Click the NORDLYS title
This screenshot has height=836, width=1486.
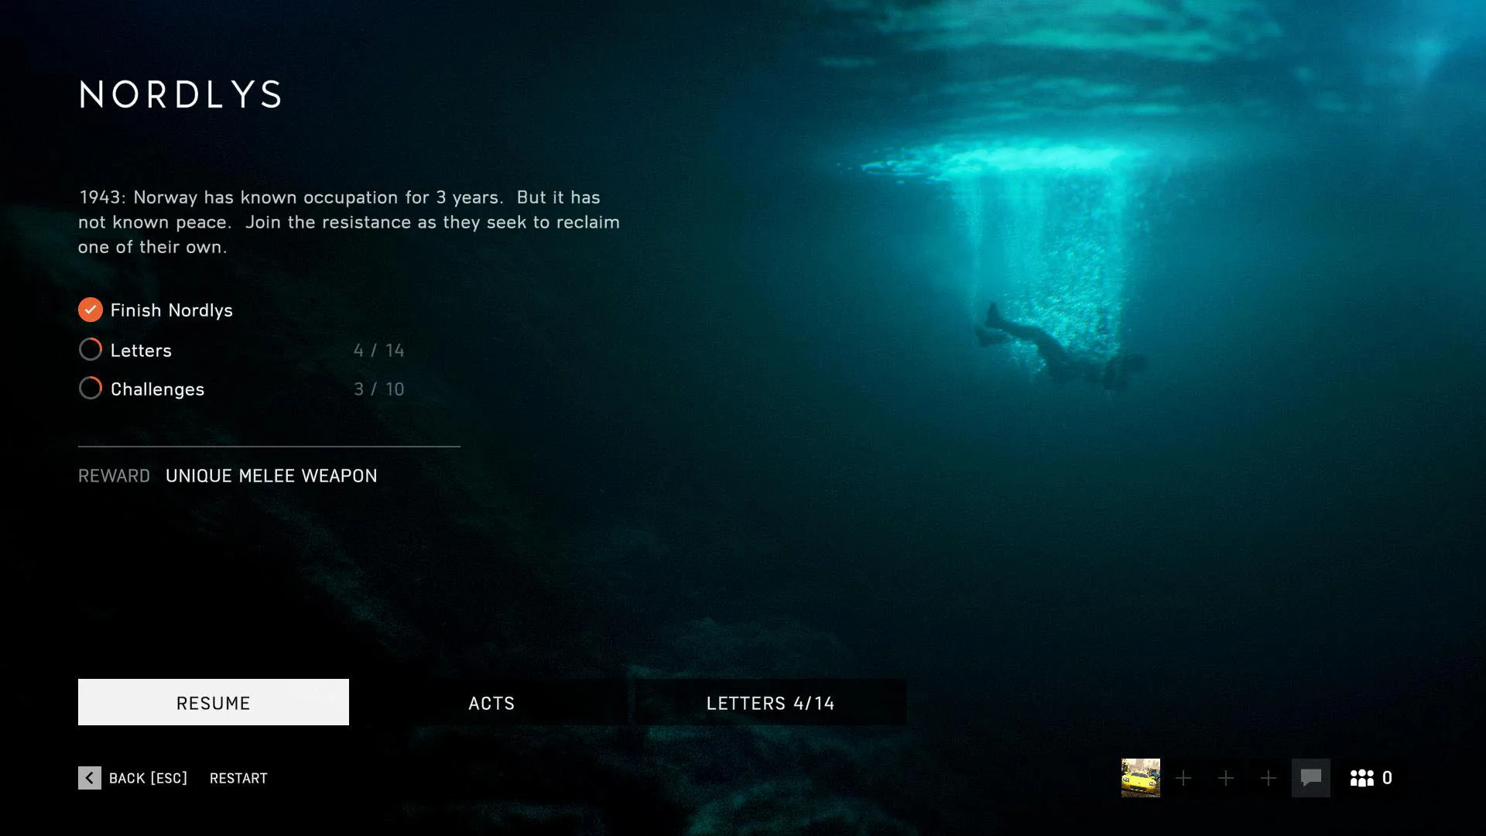181,94
